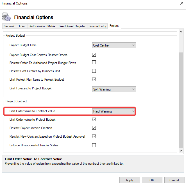Enable Enforce Unsuccessful Tender Status checkbox
This screenshot has width=186, height=185.
(94, 145)
